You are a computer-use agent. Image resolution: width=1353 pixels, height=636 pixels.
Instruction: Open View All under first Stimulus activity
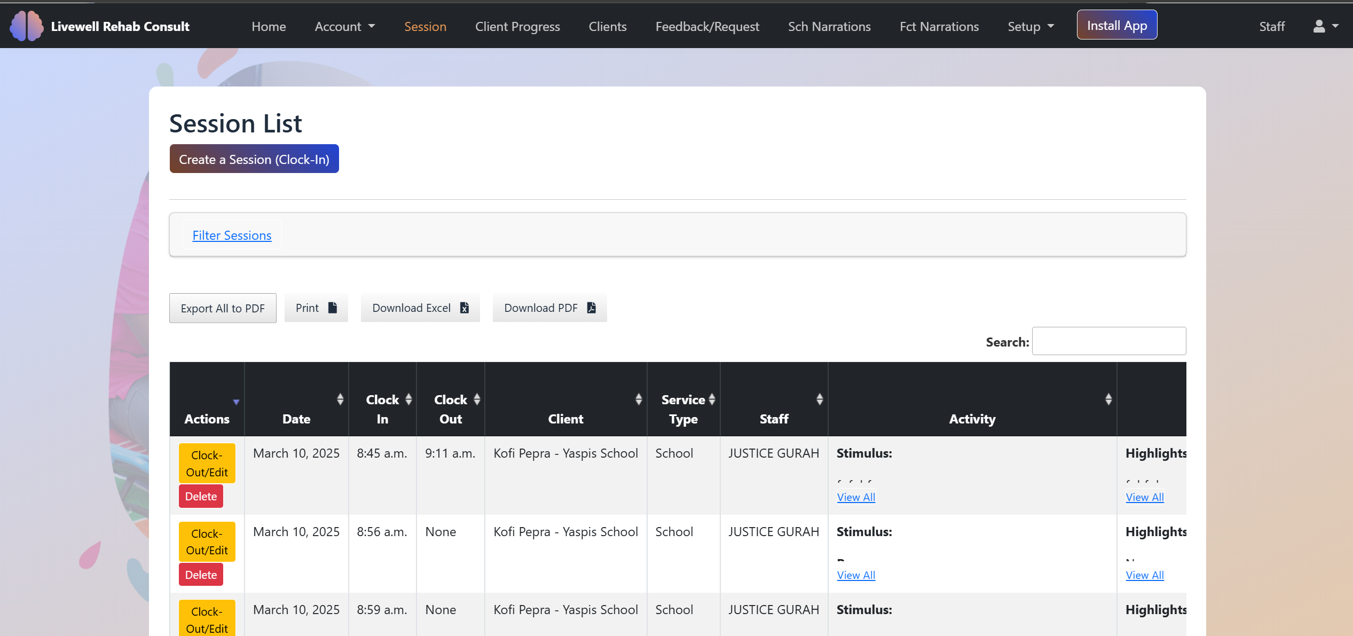[856, 497]
